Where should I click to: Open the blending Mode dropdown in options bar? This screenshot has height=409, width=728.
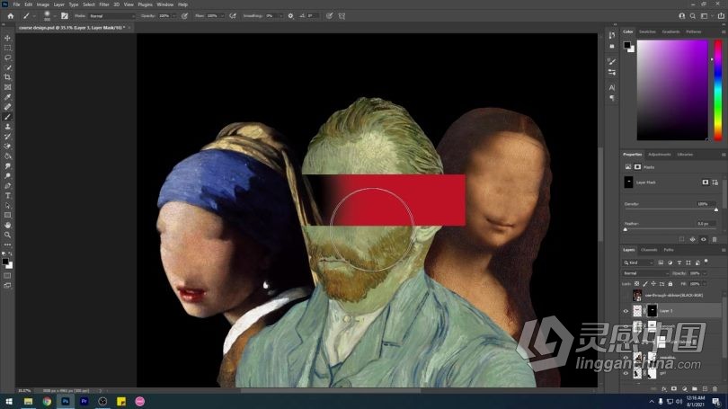(111, 16)
